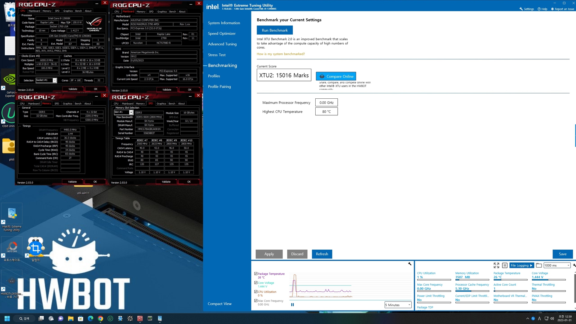Click Report an Issue in XTU
This screenshot has width=576, height=324.
tap(562, 9)
